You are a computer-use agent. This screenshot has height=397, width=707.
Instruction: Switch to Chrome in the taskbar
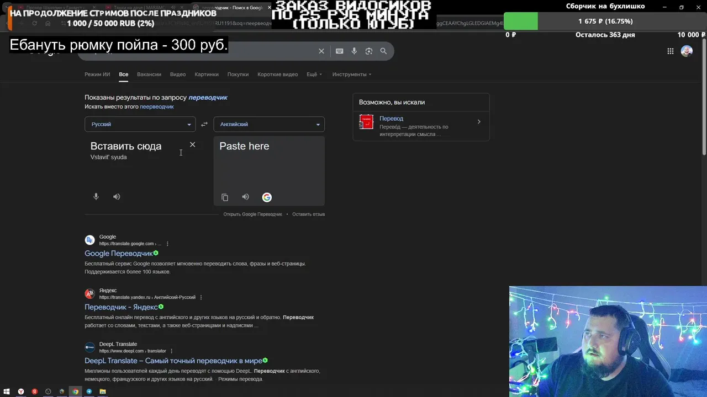coord(76,391)
